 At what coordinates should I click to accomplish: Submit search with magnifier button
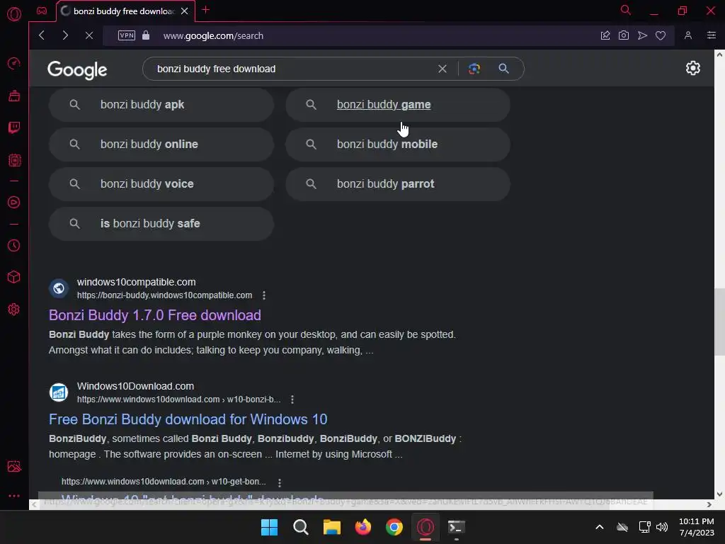point(503,69)
